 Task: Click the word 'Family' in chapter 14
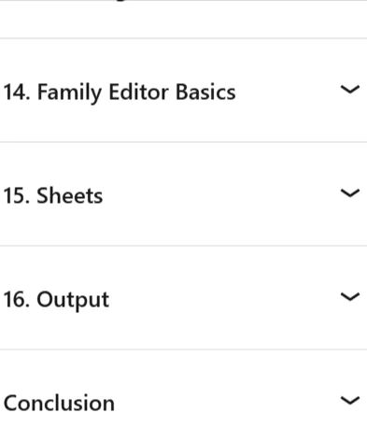click(69, 93)
